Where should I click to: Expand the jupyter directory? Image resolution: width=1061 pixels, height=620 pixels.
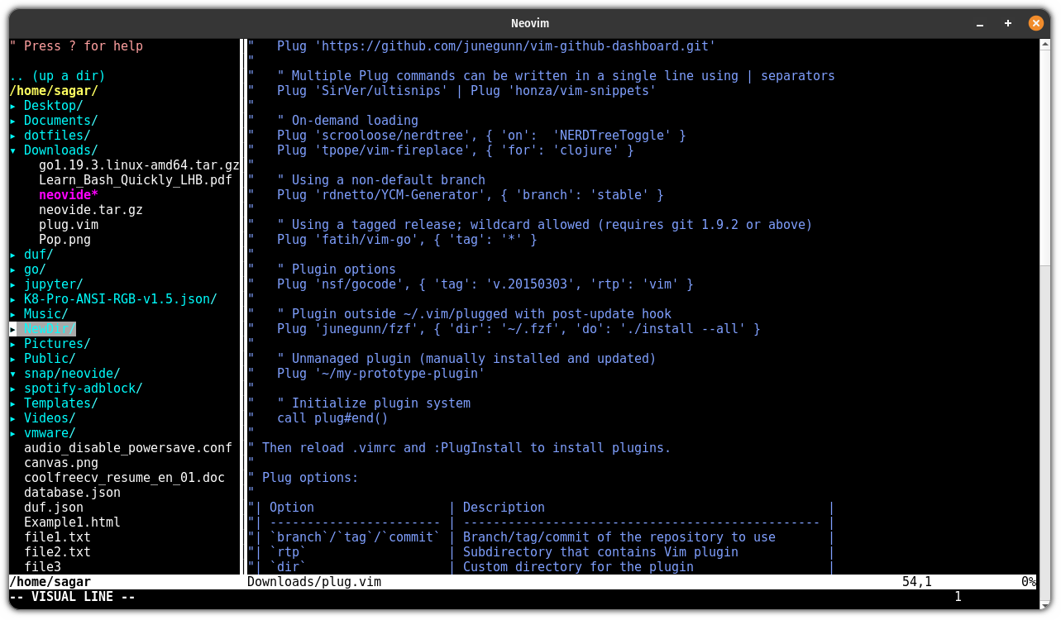point(52,284)
